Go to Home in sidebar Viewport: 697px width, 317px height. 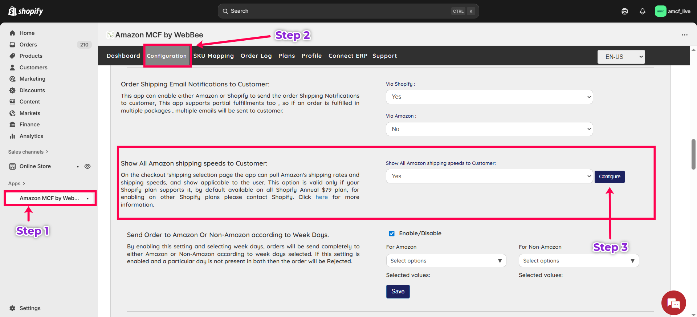click(x=27, y=33)
